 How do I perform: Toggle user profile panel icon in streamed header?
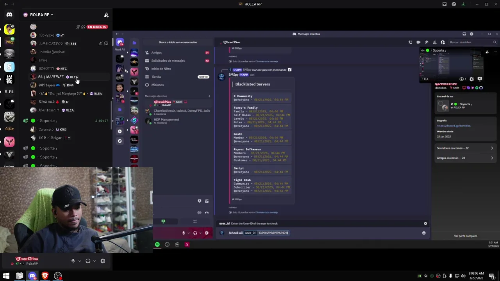pyautogui.click(x=443, y=42)
